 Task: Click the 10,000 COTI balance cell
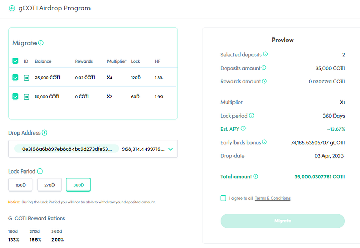tap(47, 97)
